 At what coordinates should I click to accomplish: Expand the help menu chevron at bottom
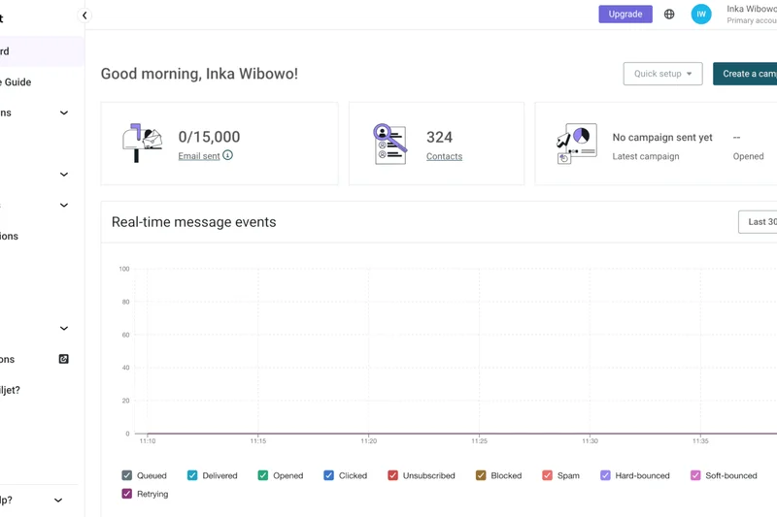(x=58, y=501)
